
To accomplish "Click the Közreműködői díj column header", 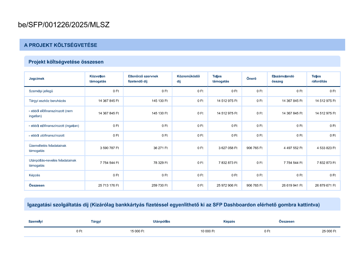I will [188, 79].
